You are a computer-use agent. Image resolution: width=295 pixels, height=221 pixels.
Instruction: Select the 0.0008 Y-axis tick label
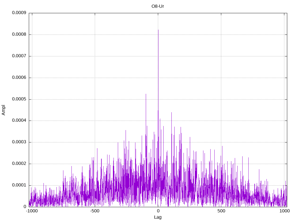19,34
